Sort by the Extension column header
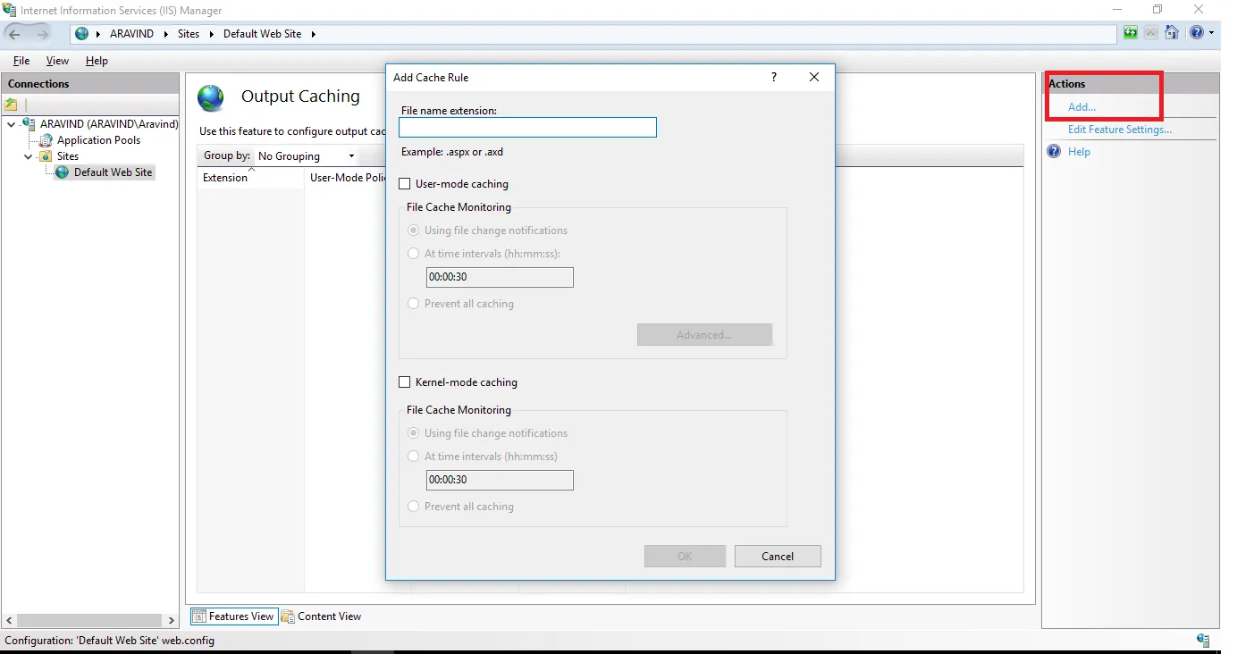This screenshot has height=654, width=1237. pyautogui.click(x=250, y=178)
